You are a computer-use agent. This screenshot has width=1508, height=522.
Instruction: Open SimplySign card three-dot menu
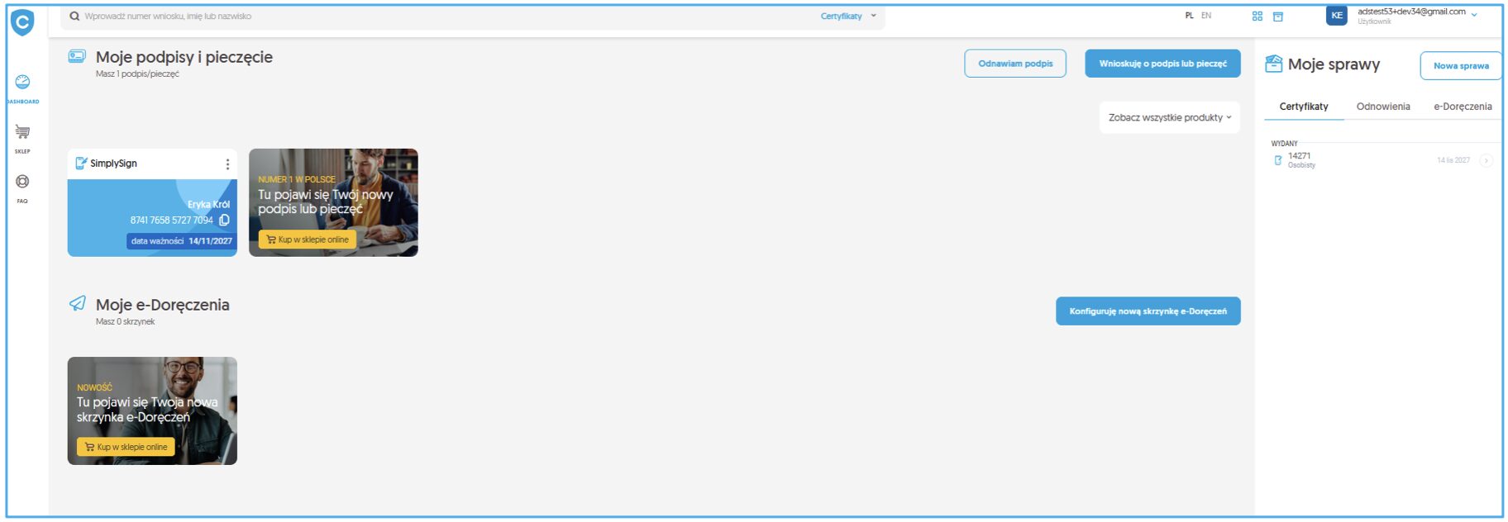coord(227,164)
